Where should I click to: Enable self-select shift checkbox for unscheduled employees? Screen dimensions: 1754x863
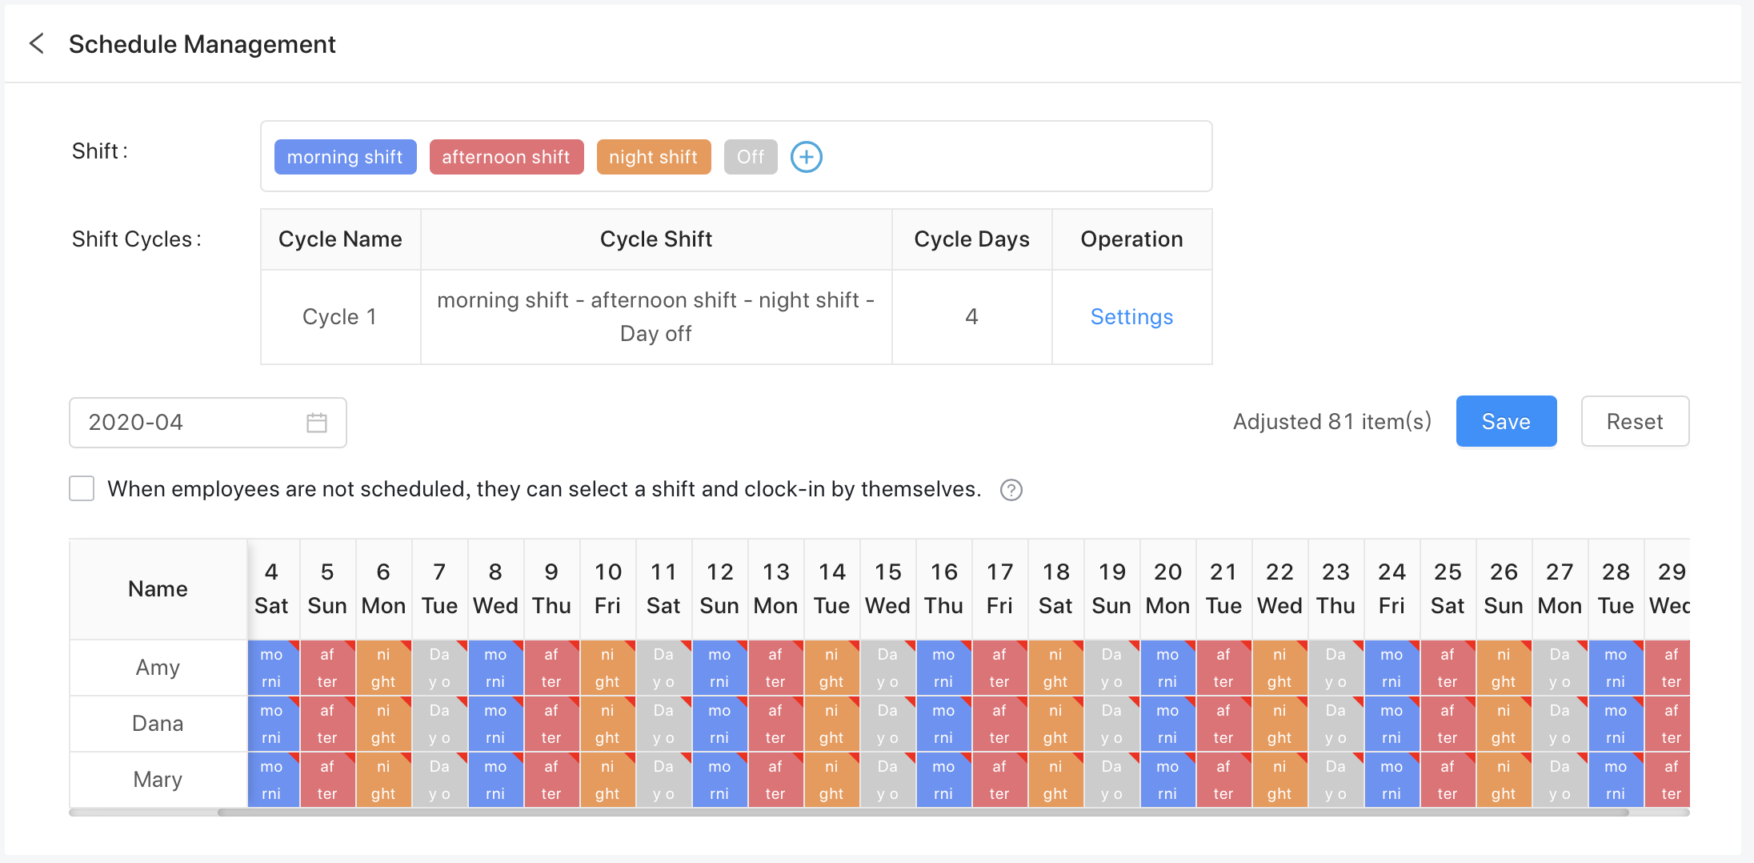[82, 489]
